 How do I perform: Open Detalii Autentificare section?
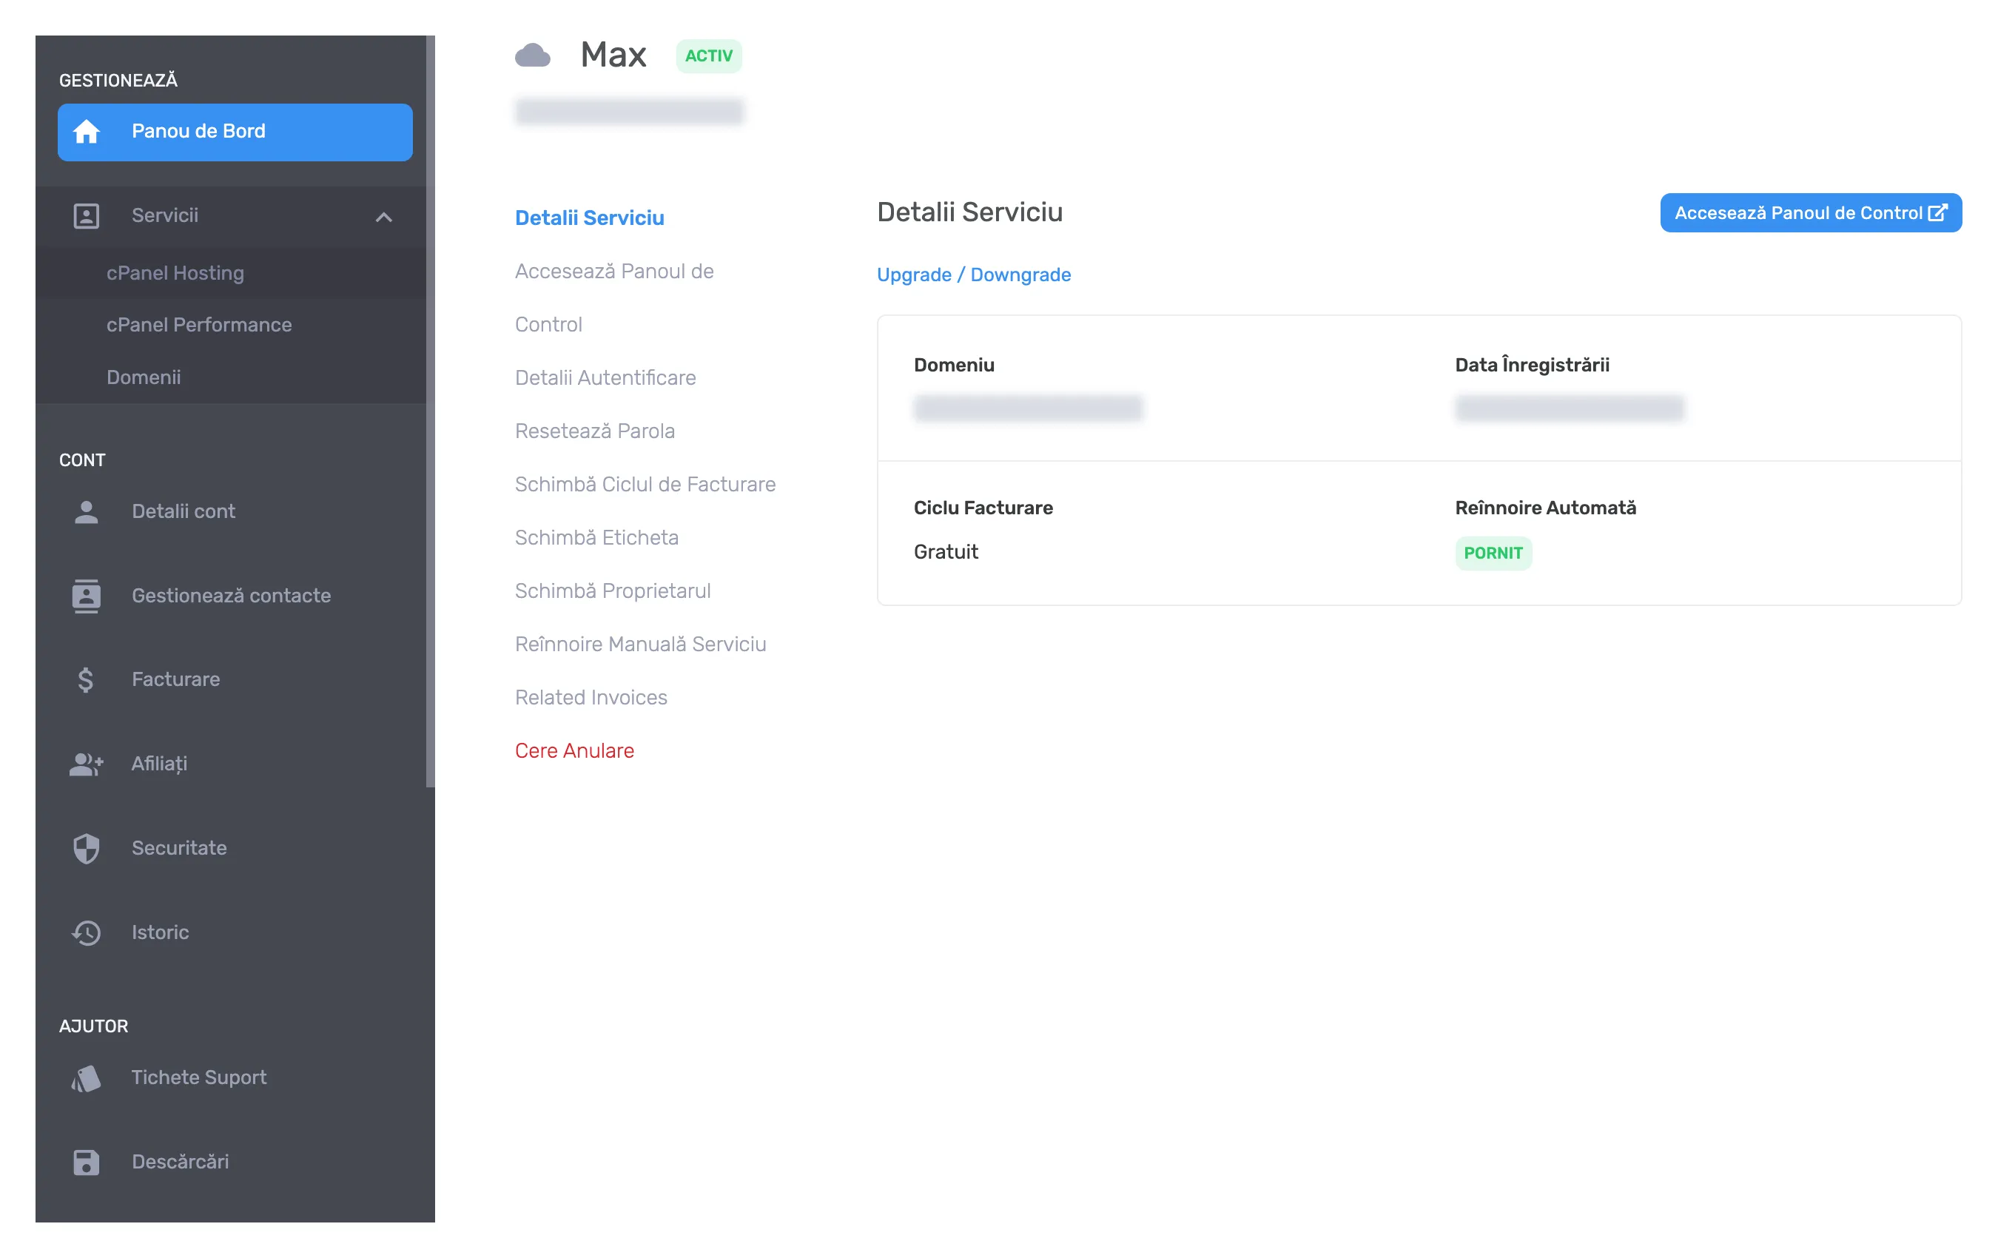click(605, 377)
